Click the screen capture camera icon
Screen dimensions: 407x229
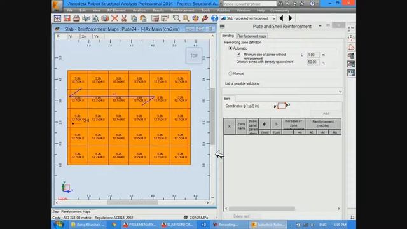coord(105,18)
